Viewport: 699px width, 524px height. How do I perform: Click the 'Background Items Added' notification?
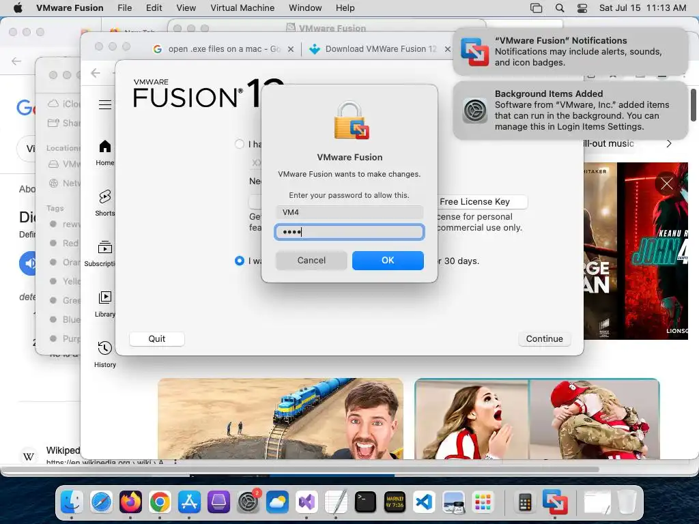pos(571,111)
